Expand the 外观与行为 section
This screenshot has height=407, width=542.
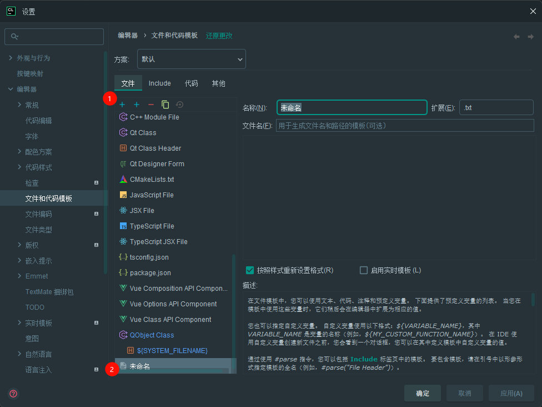coord(11,58)
